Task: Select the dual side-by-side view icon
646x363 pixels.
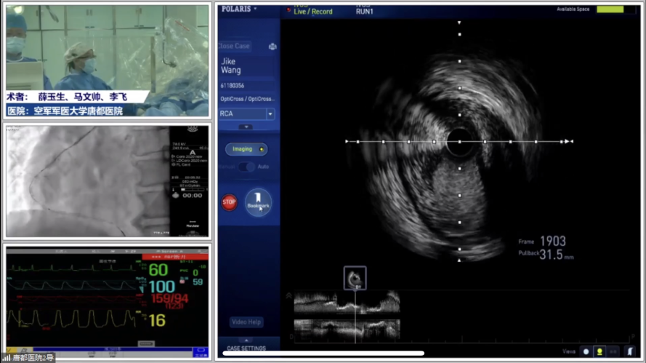Action: (614, 351)
